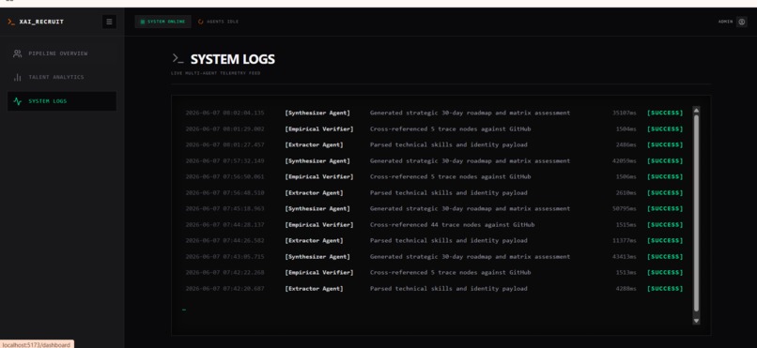Click the message mentioning 44 trace nodes
Viewport: 757px width, 348px height.
tap(452, 224)
